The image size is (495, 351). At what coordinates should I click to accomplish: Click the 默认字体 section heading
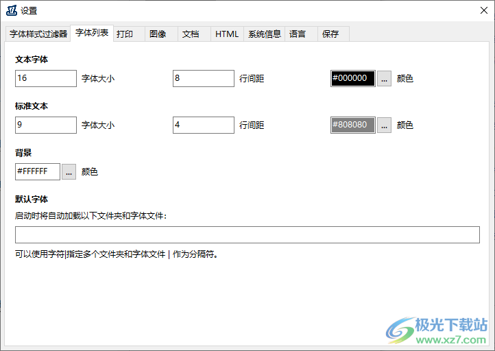coord(32,199)
